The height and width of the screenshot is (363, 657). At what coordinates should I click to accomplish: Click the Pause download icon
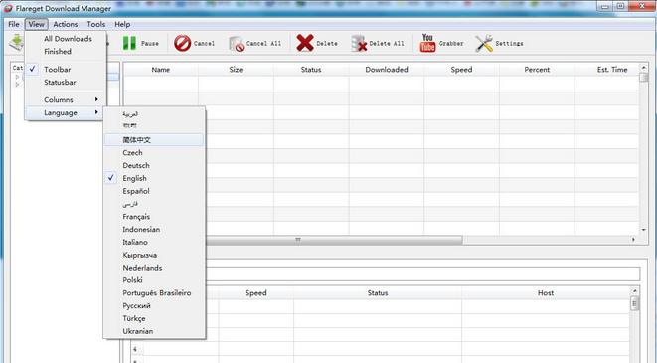129,43
